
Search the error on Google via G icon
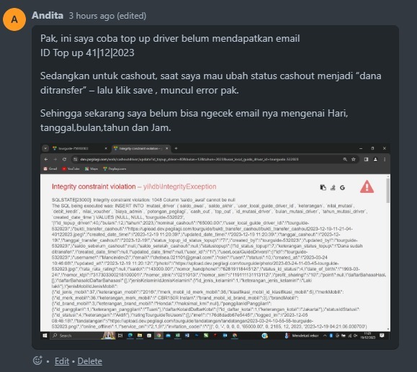pos(342,188)
